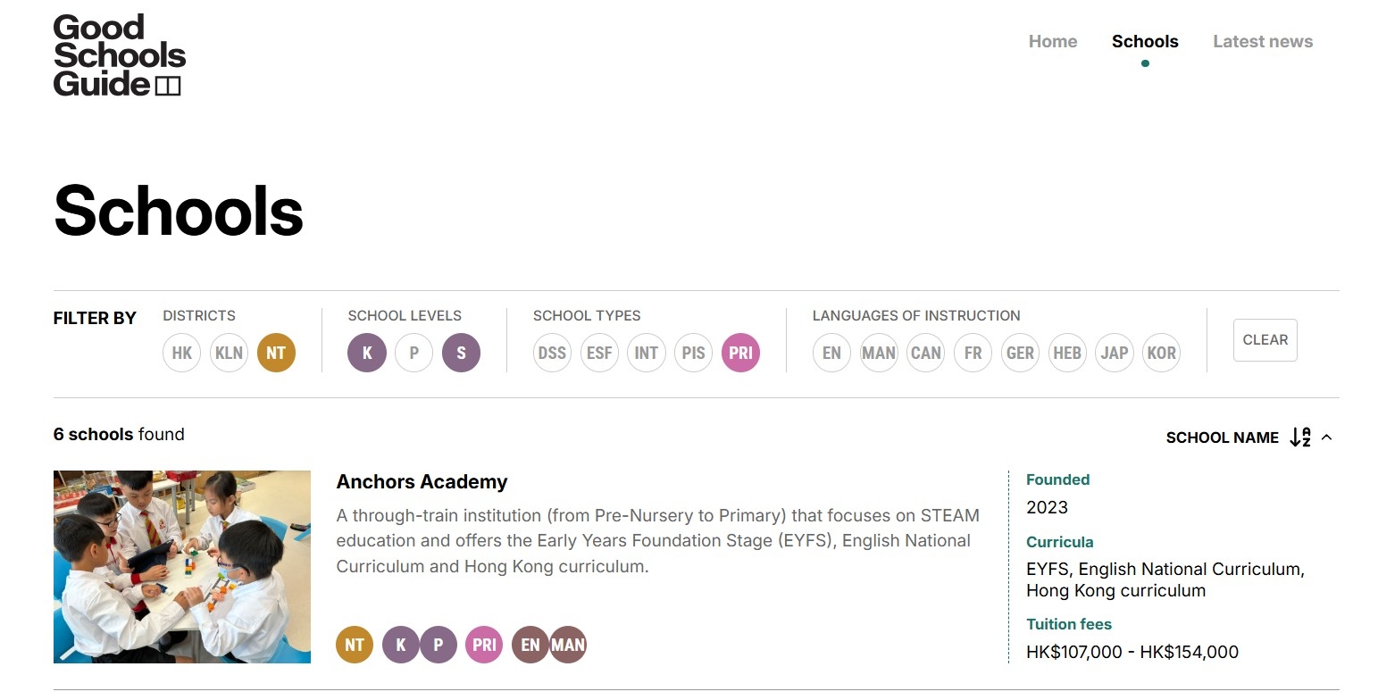Open the Latest news page
The height and width of the screenshot is (700, 1378).
click(x=1263, y=41)
